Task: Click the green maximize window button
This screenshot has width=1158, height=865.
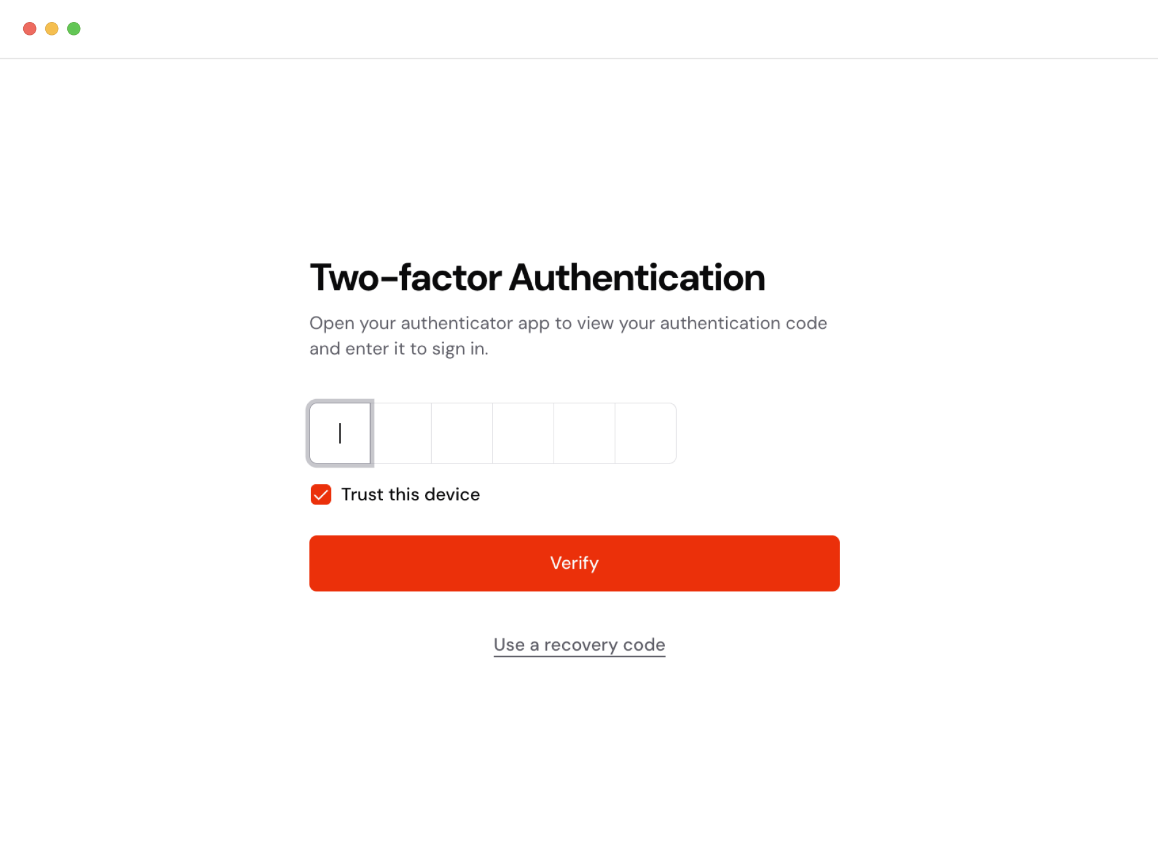Action: 74,29
